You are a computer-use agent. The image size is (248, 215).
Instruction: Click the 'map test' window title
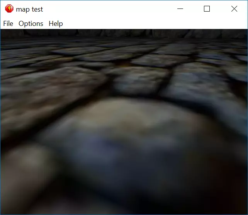29,9
